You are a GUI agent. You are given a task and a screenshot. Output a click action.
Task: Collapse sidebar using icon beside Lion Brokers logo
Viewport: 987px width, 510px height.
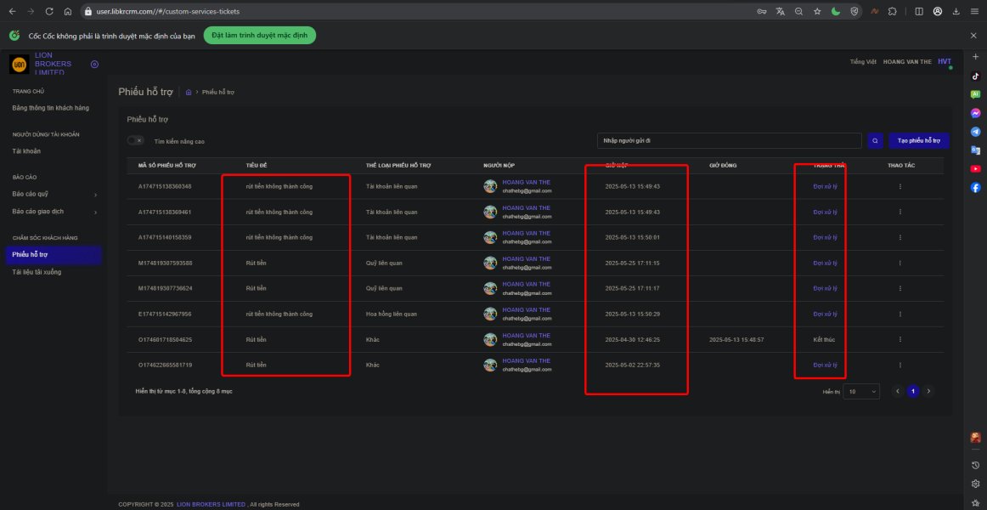[x=94, y=65]
